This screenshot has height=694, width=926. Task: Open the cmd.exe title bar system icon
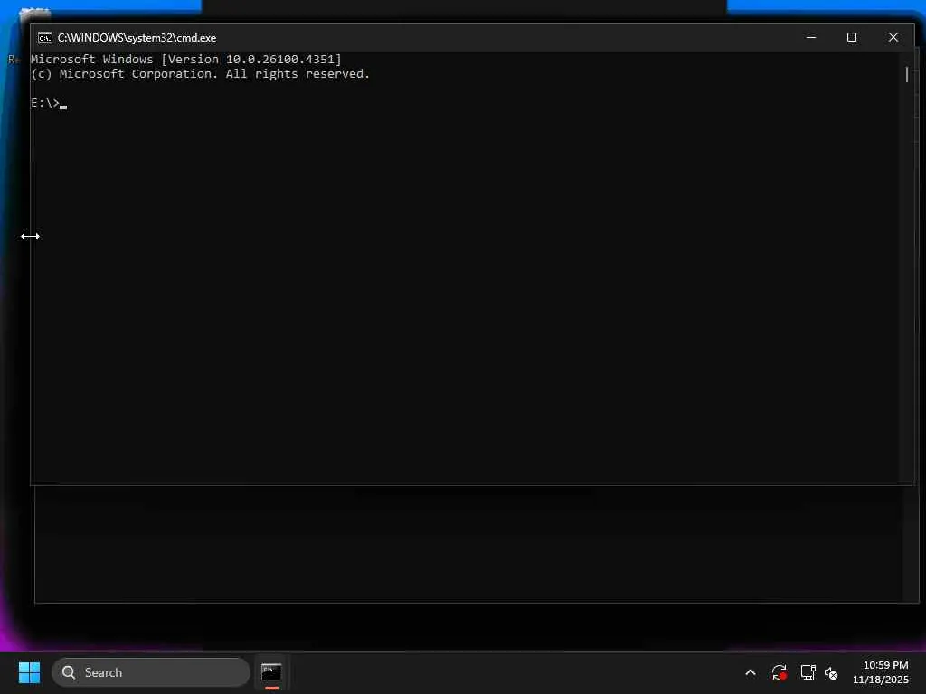tap(45, 38)
